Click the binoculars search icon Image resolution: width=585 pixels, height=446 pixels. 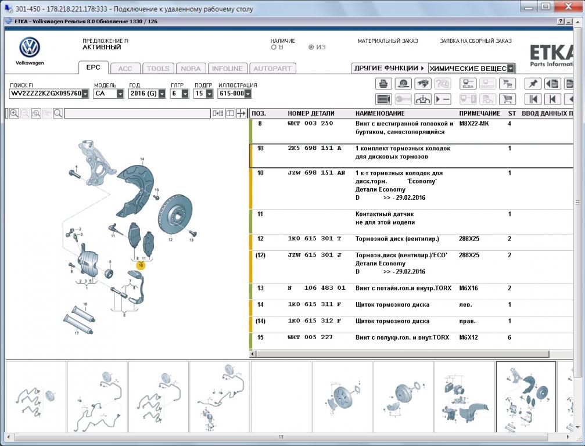(x=423, y=84)
